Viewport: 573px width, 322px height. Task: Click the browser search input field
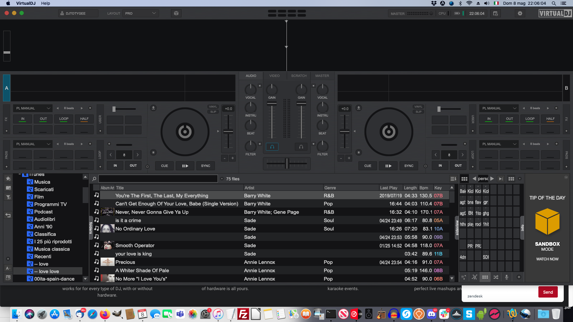point(158,179)
